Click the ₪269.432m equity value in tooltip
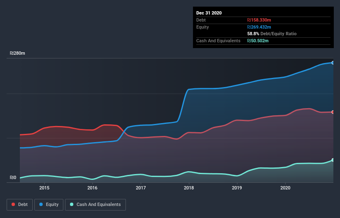The image size is (340, 218). tap(259, 27)
